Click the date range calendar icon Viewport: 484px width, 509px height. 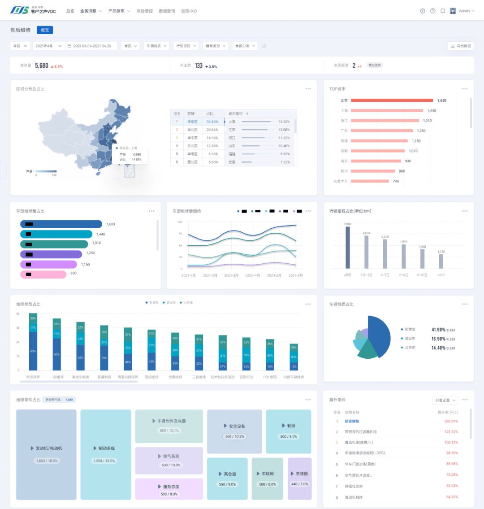click(x=69, y=46)
